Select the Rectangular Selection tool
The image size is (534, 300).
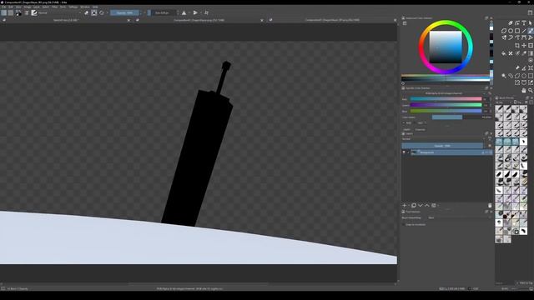(531, 76)
